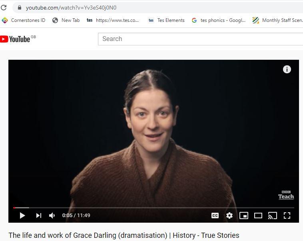303x241 pixels.
Task: Show the video info card
Action: [x=287, y=69]
